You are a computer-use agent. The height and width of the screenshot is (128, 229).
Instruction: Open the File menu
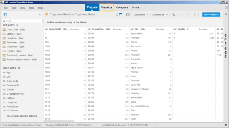pos(6,8)
